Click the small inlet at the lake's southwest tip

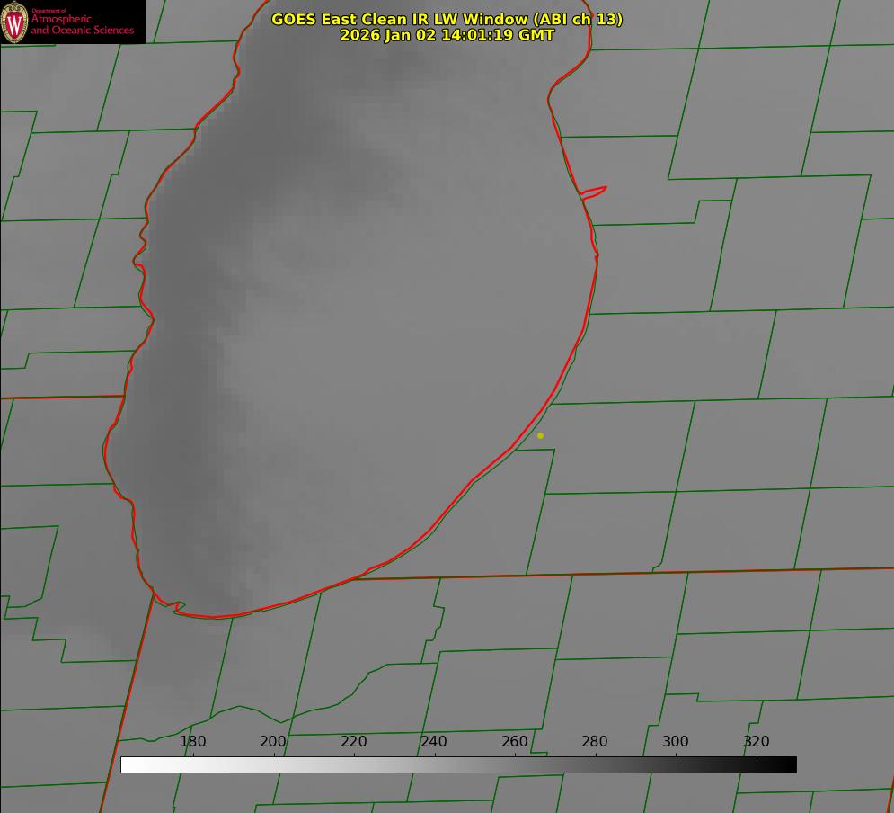[x=177, y=607]
